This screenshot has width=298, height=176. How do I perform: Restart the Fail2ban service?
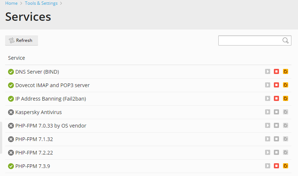point(286,98)
